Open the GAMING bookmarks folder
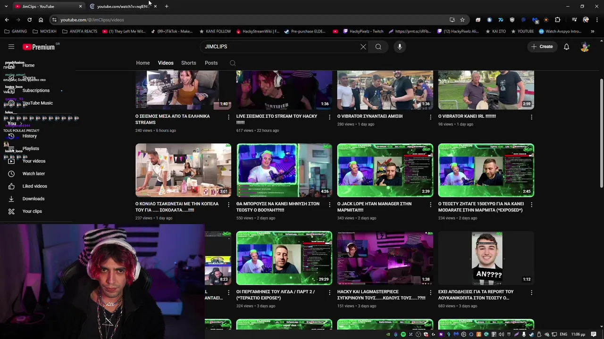 pos(16,32)
